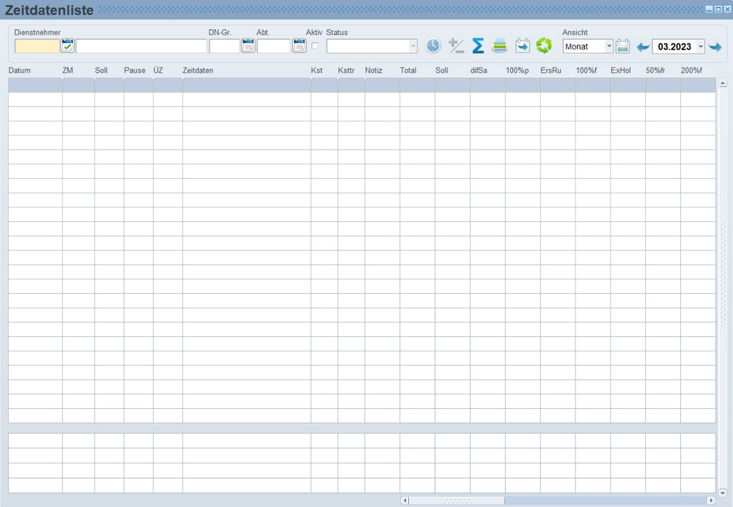
Task: Click the calendar export arrow icon
Action: pyautogui.click(x=523, y=46)
